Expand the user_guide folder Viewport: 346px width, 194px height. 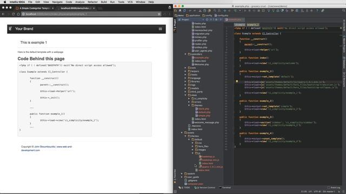[182, 177]
